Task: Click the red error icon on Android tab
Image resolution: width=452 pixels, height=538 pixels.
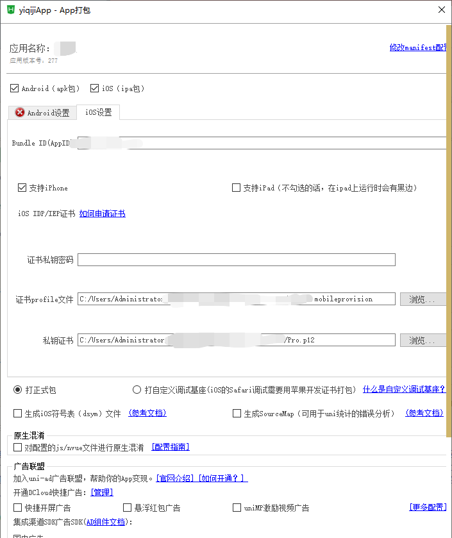Action: click(x=20, y=113)
